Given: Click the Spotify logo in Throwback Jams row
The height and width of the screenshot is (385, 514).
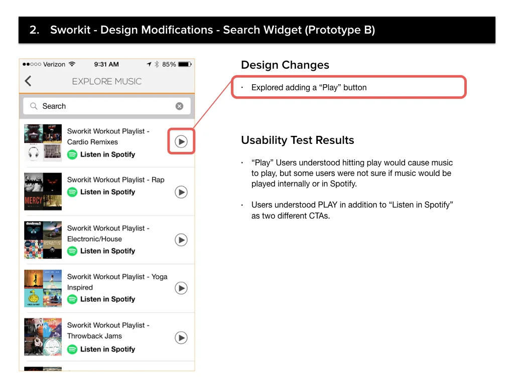Looking at the screenshot, I should pyautogui.click(x=72, y=349).
